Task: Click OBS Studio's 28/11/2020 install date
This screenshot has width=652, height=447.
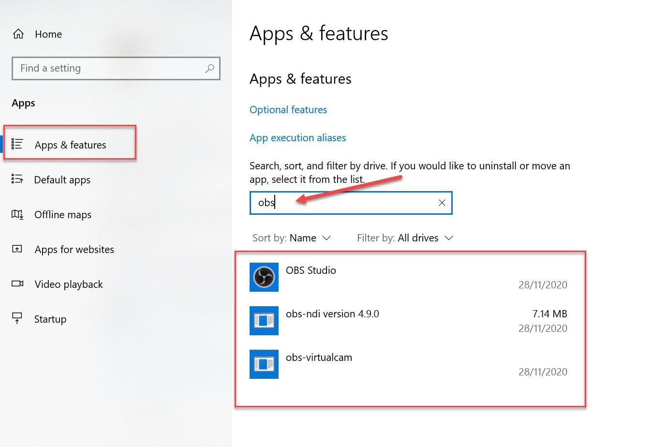Action: point(543,285)
